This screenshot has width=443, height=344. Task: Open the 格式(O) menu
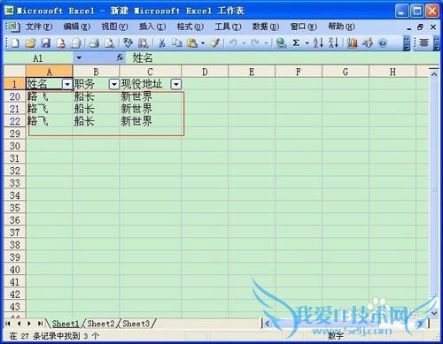coord(190,27)
